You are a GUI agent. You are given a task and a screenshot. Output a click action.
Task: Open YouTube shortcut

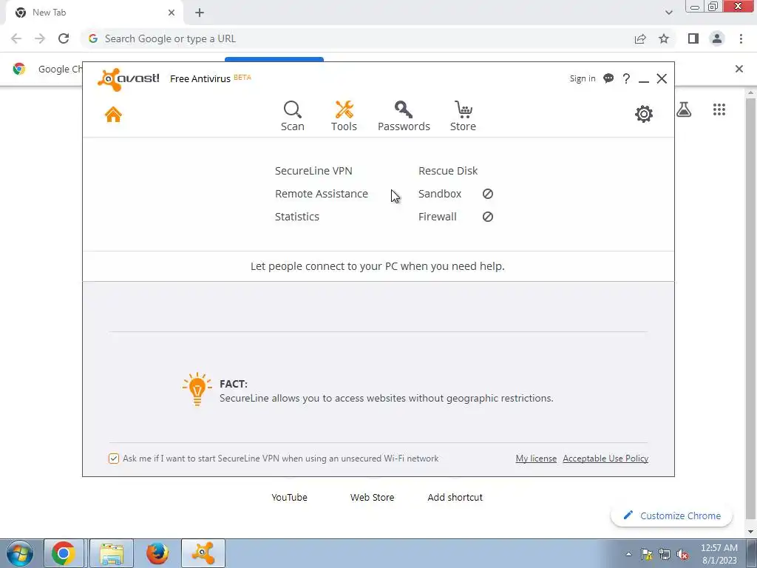tap(289, 498)
